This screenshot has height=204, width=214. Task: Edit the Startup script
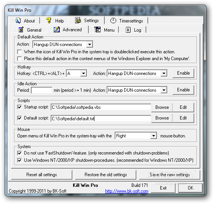183,107
